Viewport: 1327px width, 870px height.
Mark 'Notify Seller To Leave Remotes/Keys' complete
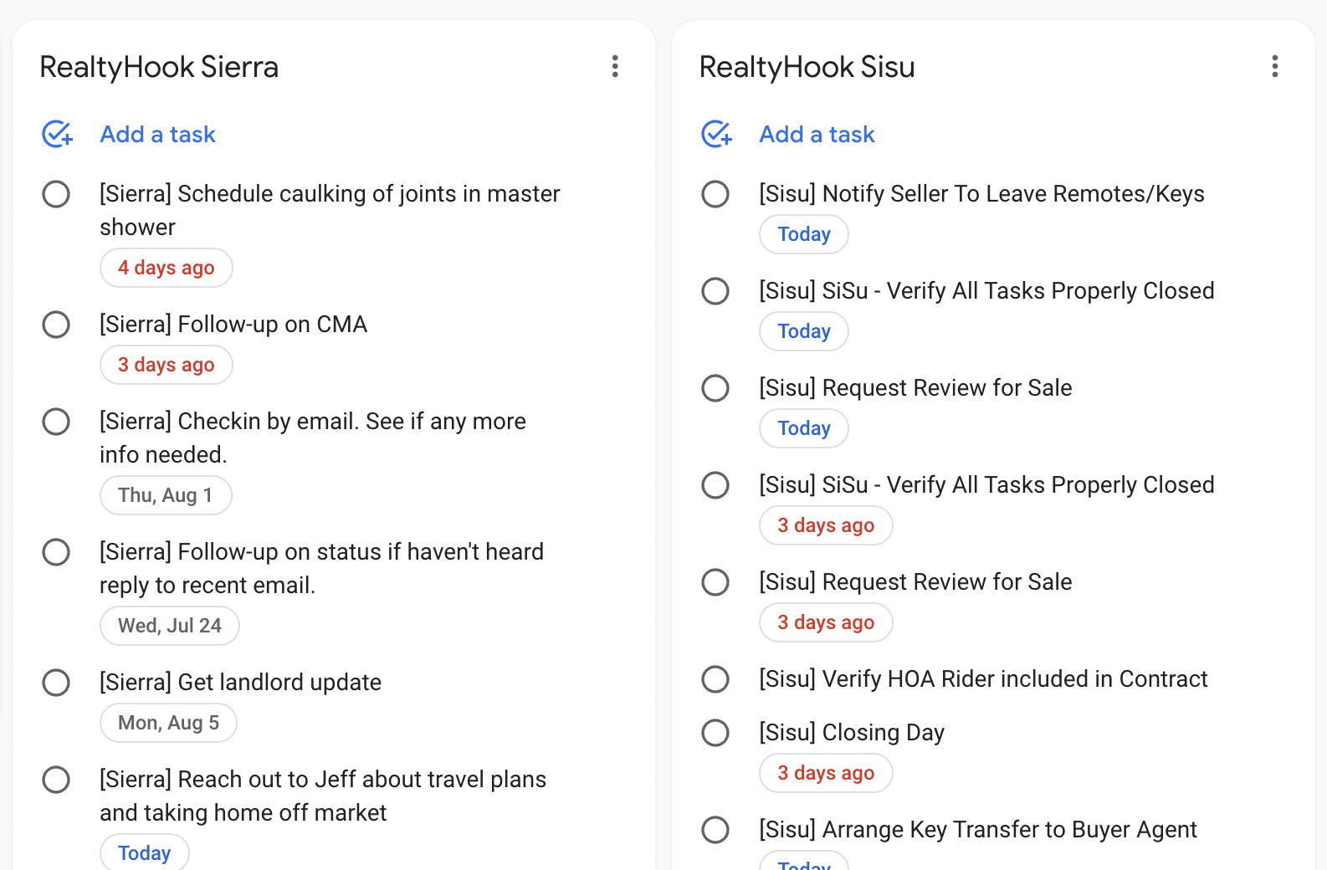click(x=715, y=194)
